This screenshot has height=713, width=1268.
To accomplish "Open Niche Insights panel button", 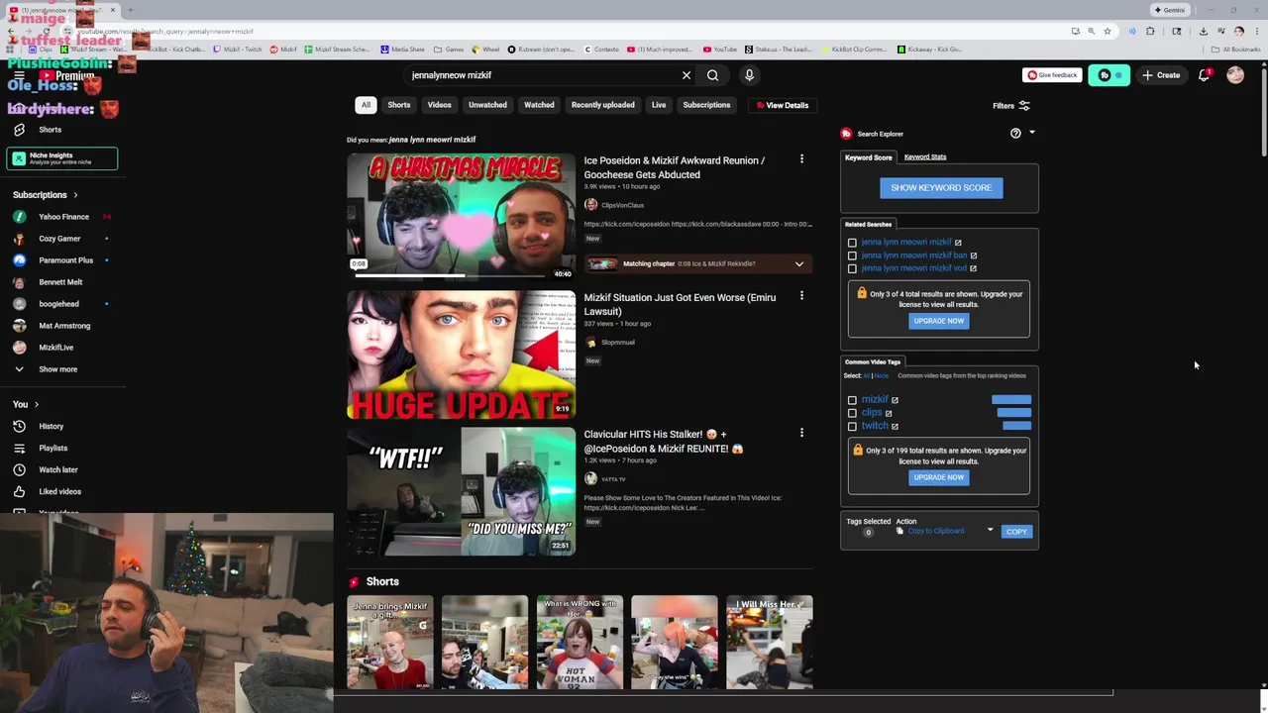I will point(61,158).
